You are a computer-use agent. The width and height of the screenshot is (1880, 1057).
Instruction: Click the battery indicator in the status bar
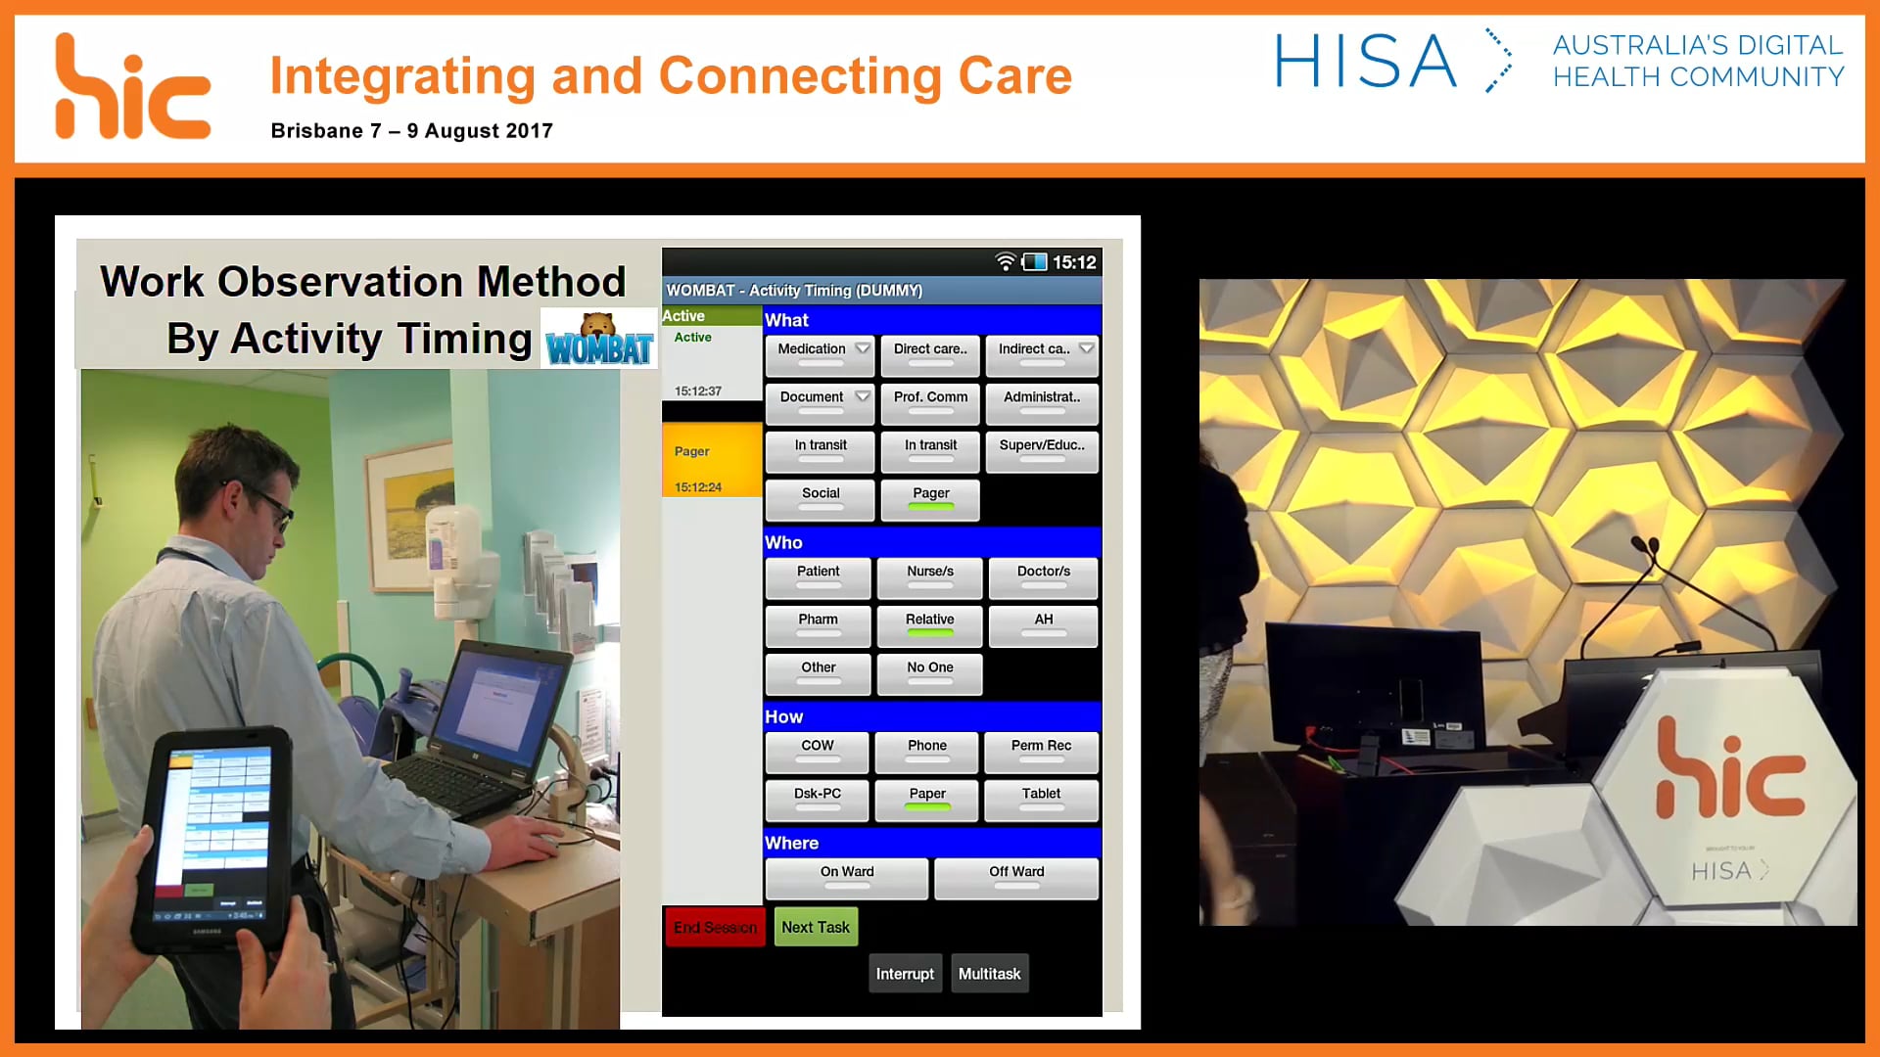[x=1035, y=261]
